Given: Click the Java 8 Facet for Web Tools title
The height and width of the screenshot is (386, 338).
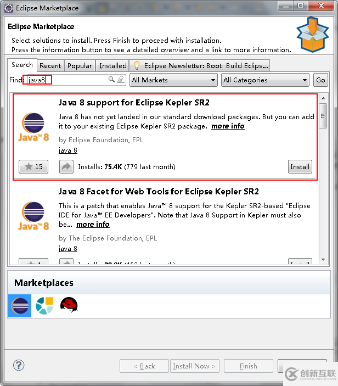Looking at the screenshot, I should tap(159, 191).
